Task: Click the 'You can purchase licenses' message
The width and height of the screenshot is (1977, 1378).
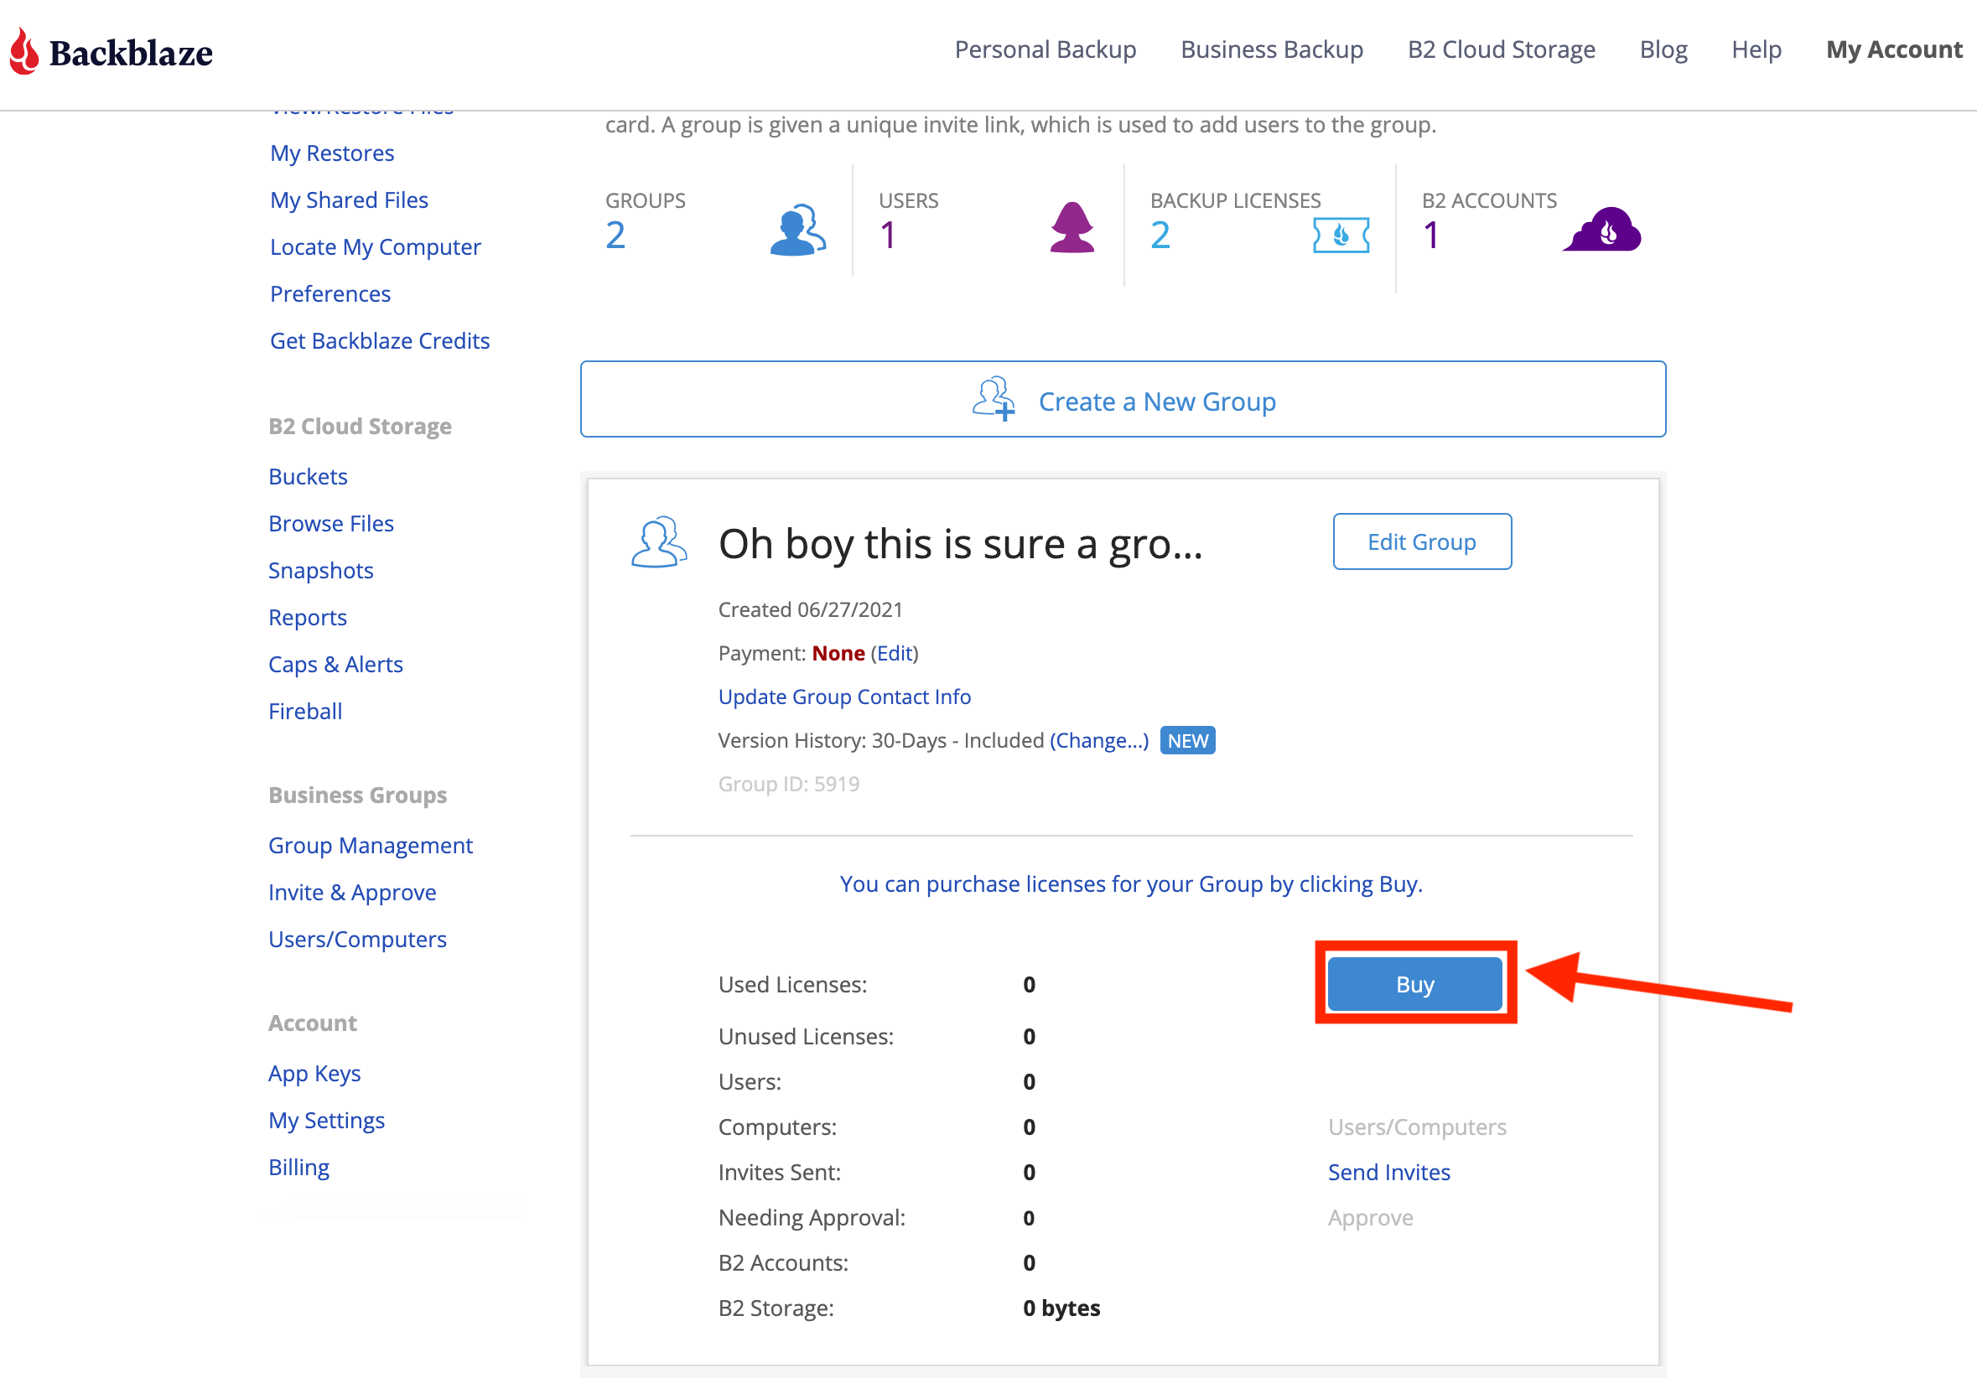Action: (1131, 884)
